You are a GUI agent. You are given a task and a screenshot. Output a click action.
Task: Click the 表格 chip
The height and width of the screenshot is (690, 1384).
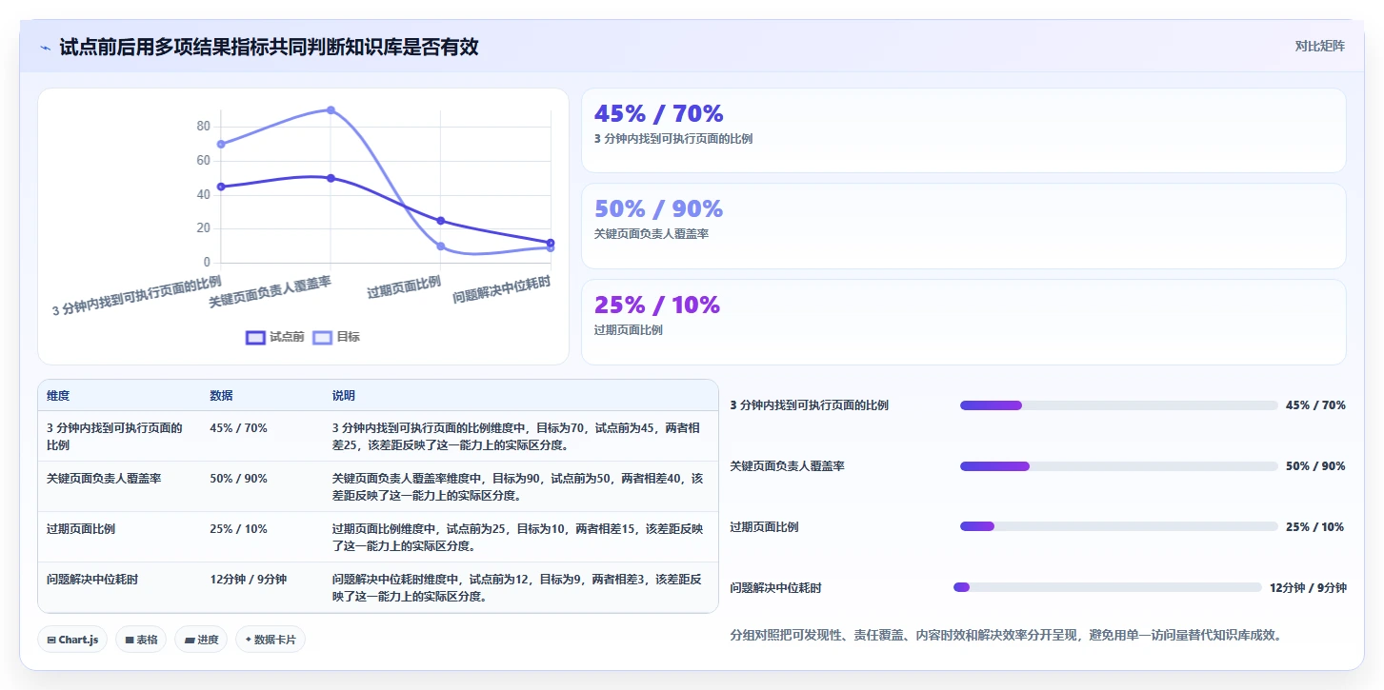pos(141,640)
